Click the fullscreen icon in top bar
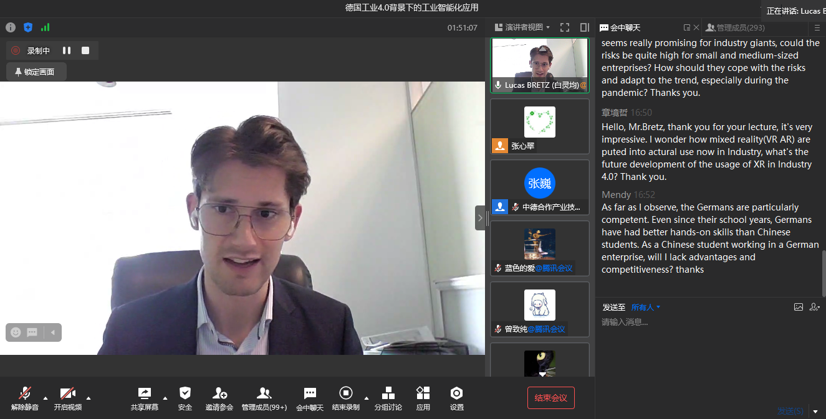This screenshot has height=419, width=826. (x=565, y=27)
